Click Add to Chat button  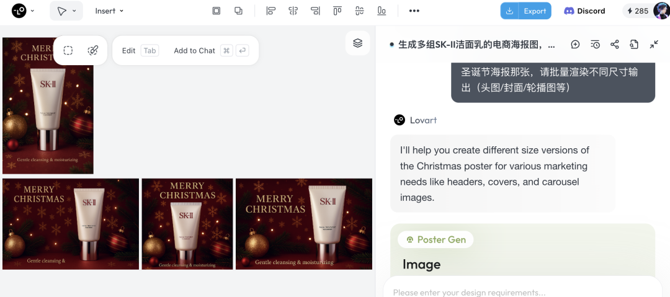[x=194, y=51]
